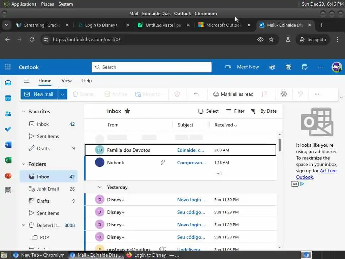The image size is (345, 259).
Task: Open the My Day icon
Action: click(x=305, y=67)
